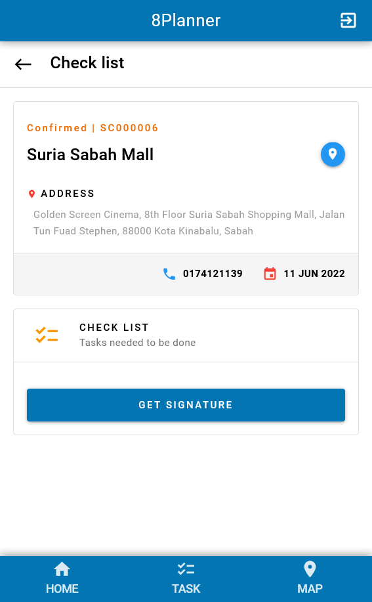Call phone number 0174121139
372x602 pixels.
click(213, 274)
